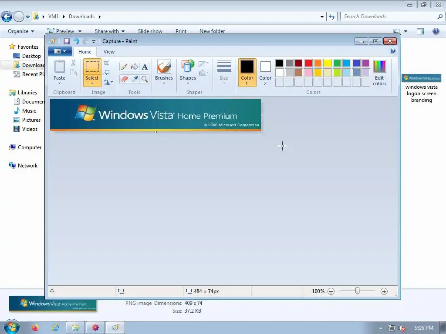Screen dimensions: 446x334
Task: Switch to the View ribbon tab
Action: coord(109,52)
